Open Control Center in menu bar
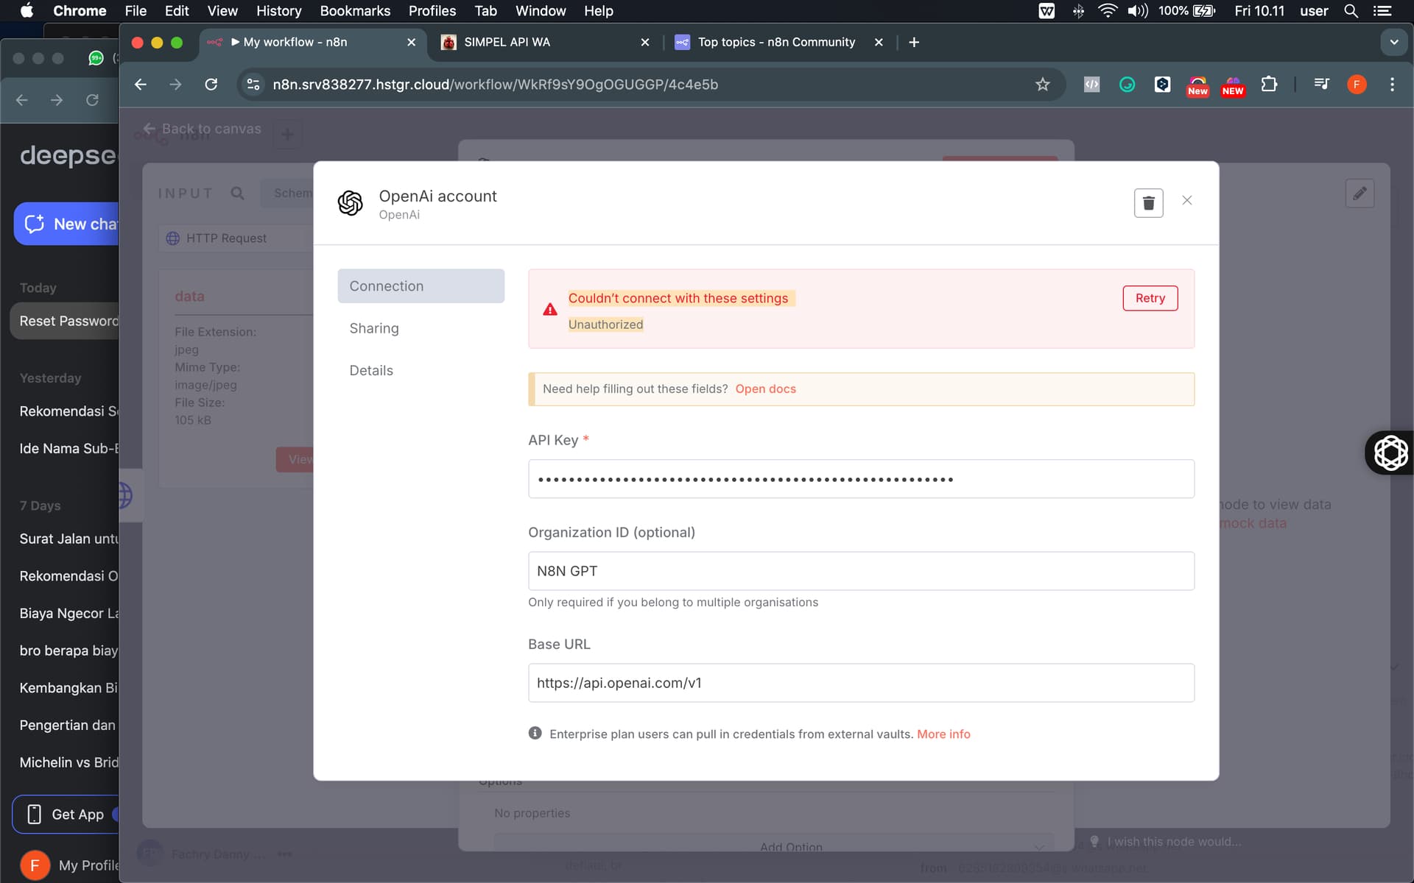 click(1382, 10)
